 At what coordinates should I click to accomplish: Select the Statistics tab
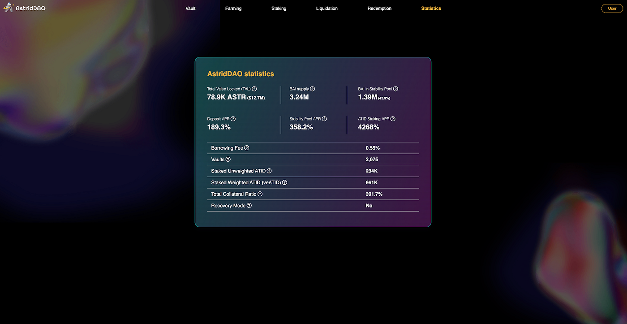click(x=431, y=9)
